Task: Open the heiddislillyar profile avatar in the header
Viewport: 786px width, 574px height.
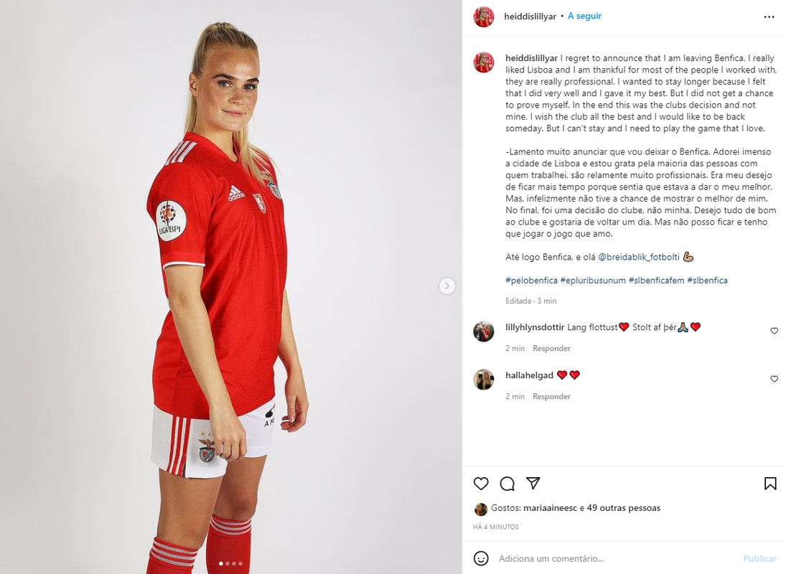Action: 484,17
